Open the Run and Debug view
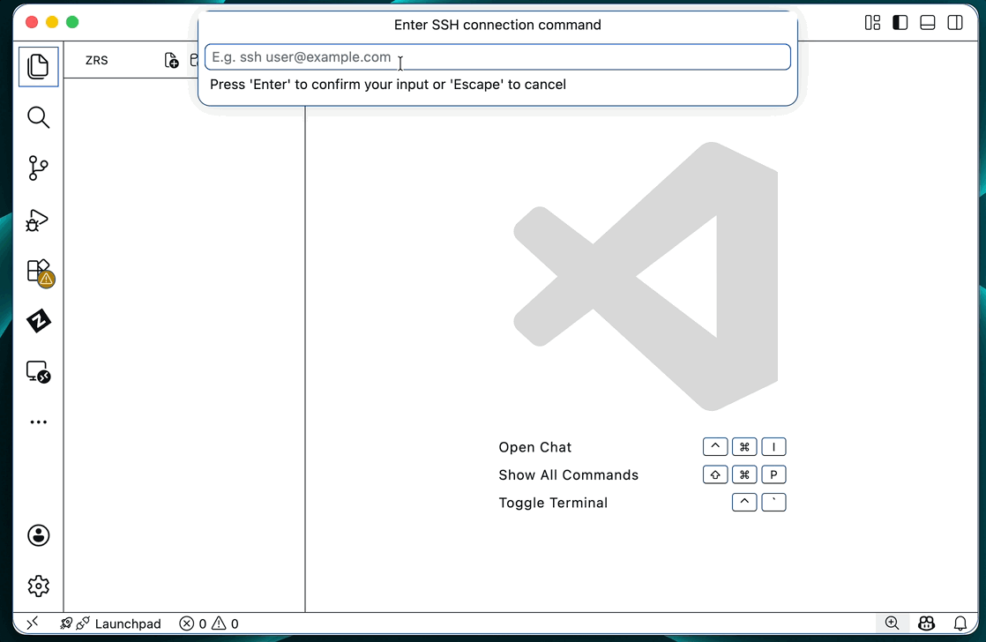Image resolution: width=986 pixels, height=642 pixels. tap(37, 220)
